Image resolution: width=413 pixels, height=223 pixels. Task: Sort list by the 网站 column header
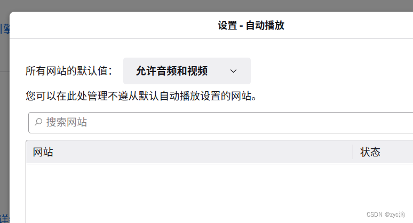point(43,152)
